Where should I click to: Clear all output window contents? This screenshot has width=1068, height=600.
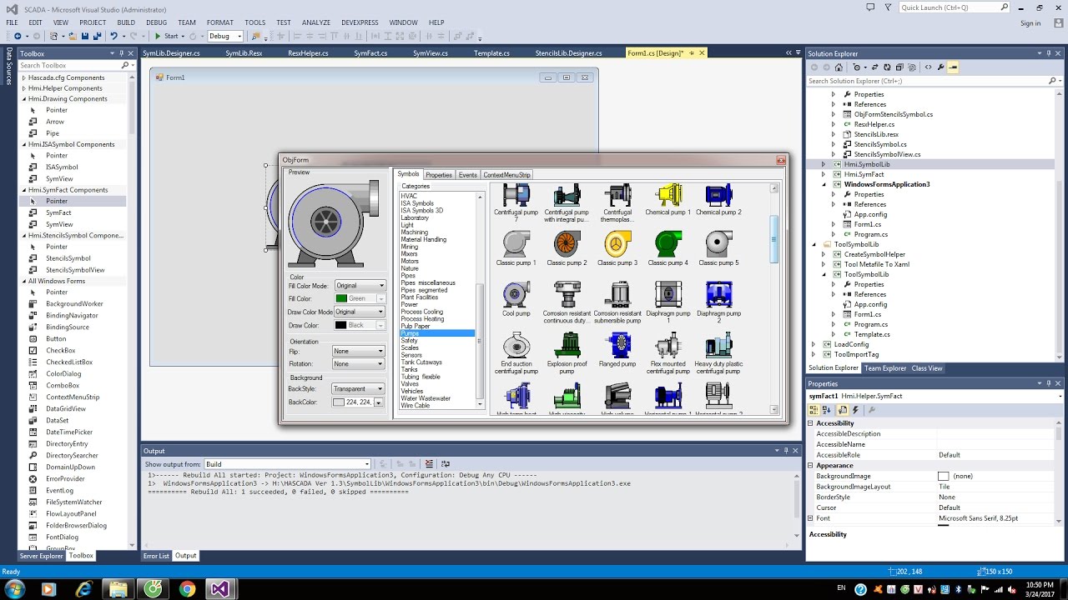429,464
